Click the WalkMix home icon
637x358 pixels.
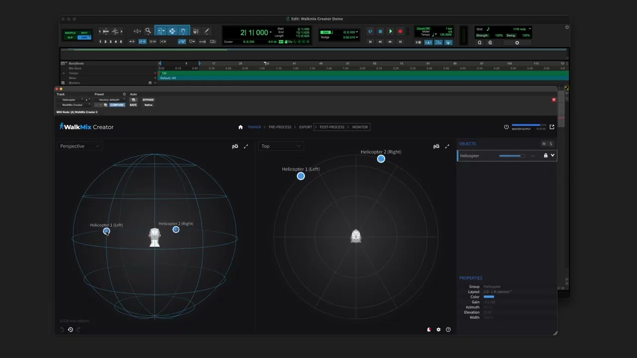pos(240,127)
